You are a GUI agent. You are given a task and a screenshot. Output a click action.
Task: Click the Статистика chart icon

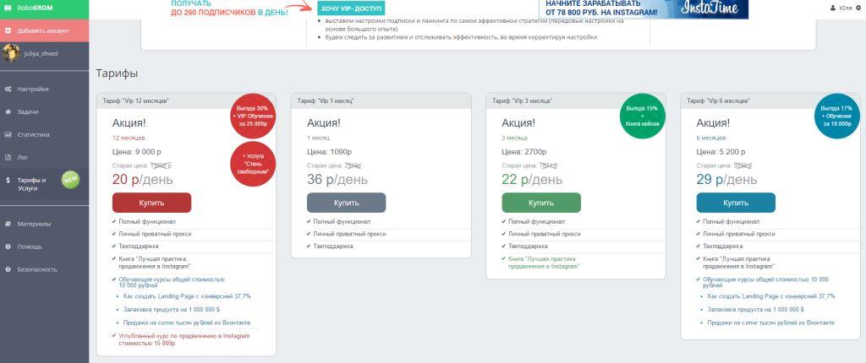coord(8,134)
